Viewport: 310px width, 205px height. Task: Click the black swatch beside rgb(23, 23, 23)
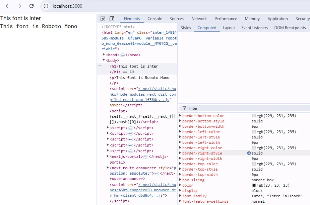[x=253, y=185]
